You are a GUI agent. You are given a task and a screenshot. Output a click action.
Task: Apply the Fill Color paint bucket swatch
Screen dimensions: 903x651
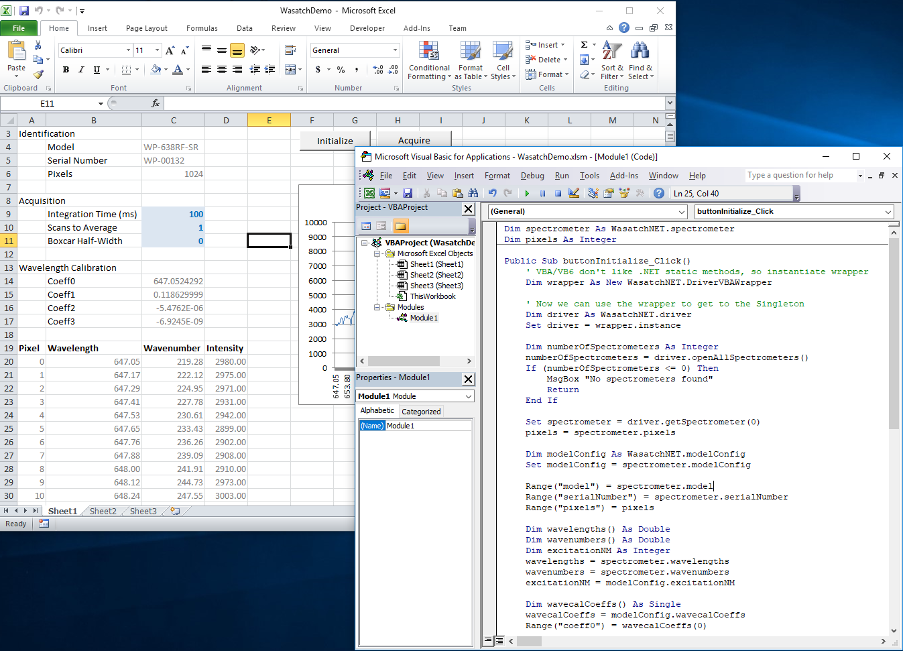(156, 70)
